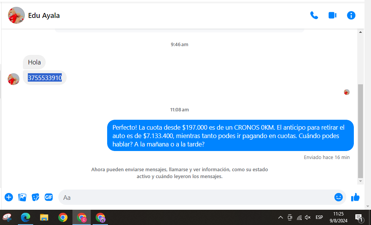Open the emoji picker in message box

[338, 197]
